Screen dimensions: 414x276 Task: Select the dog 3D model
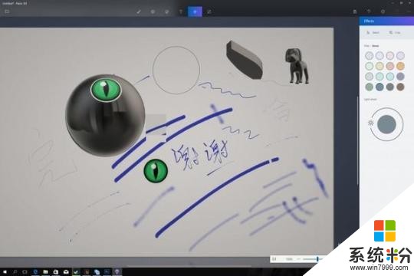(297, 66)
